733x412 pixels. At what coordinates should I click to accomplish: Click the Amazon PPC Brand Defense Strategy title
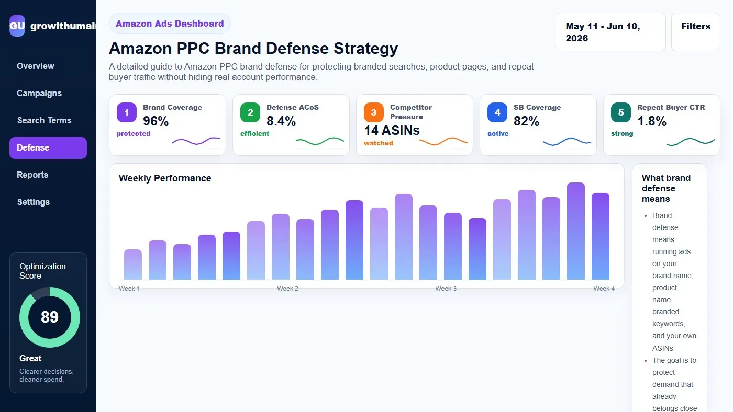click(253, 49)
